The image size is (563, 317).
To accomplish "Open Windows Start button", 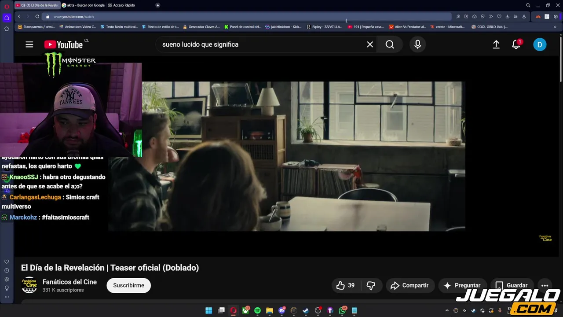I will [209, 310].
